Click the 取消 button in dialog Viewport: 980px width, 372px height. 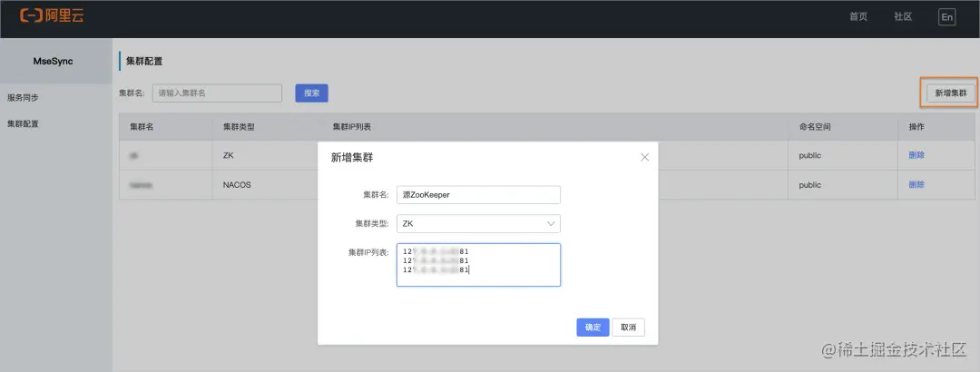coord(628,328)
